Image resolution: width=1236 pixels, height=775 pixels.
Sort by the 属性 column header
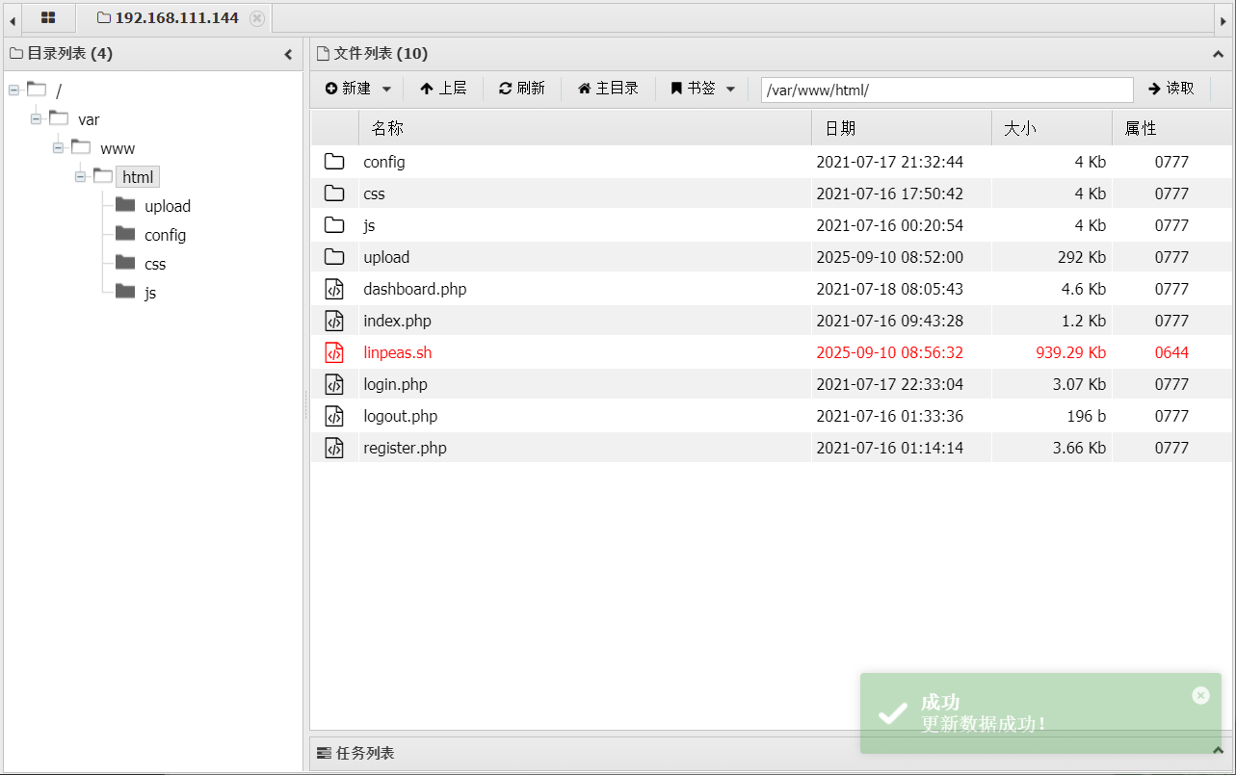[x=1172, y=128]
